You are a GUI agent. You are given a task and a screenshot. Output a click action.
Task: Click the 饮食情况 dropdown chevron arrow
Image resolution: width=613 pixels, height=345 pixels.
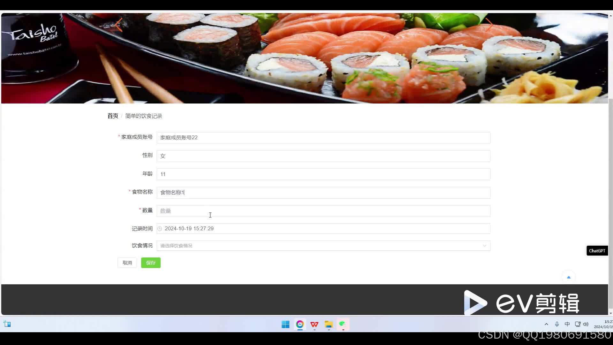[x=484, y=246]
